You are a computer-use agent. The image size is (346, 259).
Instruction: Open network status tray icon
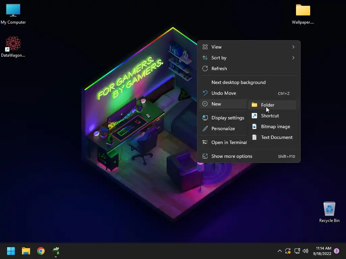pos(297,251)
